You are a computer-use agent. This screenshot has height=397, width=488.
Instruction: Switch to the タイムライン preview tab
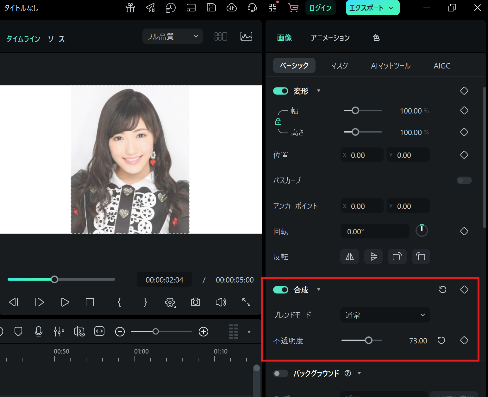click(23, 39)
